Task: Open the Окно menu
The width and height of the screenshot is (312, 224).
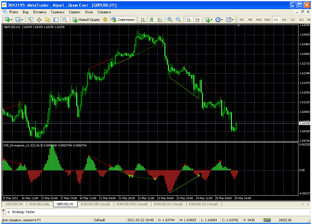Action: [89, 12]
